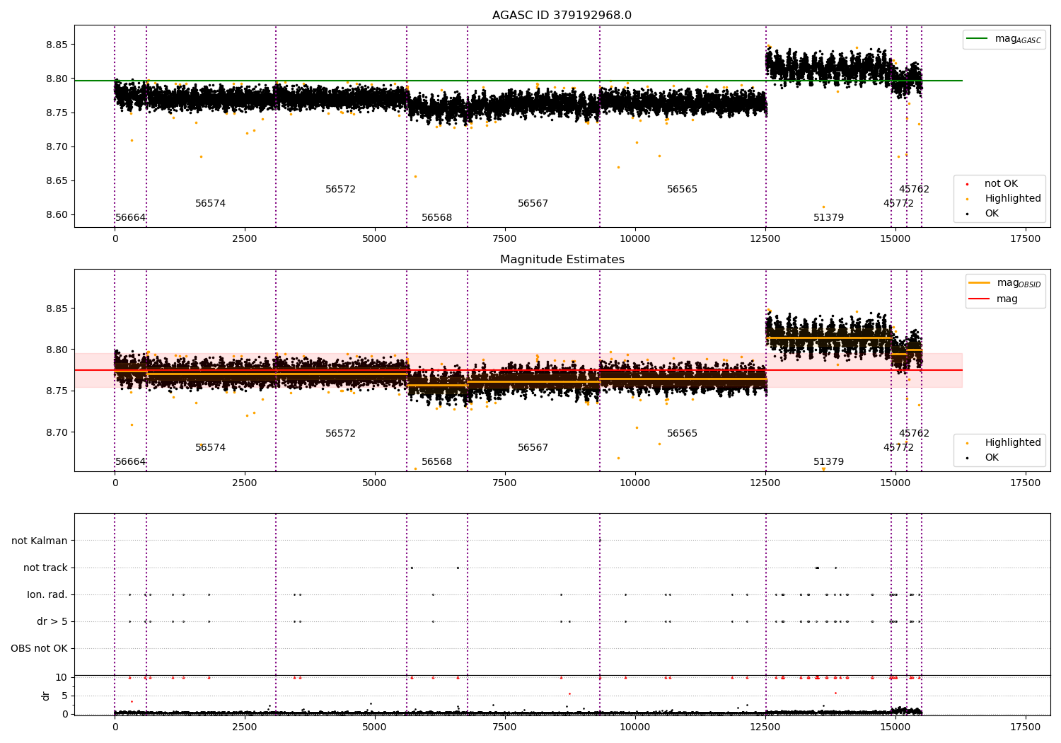Image resolution: width=1061 pixels, height=743 pixels.
Task: Click obsid label 51379 in the top plot
Action: point(828,218)
